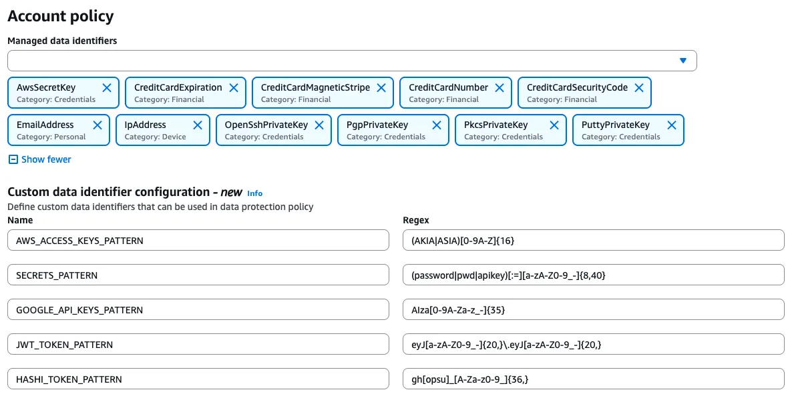The width and height of the screenshot is (790, 398).
Task: Edit the JWT_TOKEN_PATTERN regex
Action: 593,344
